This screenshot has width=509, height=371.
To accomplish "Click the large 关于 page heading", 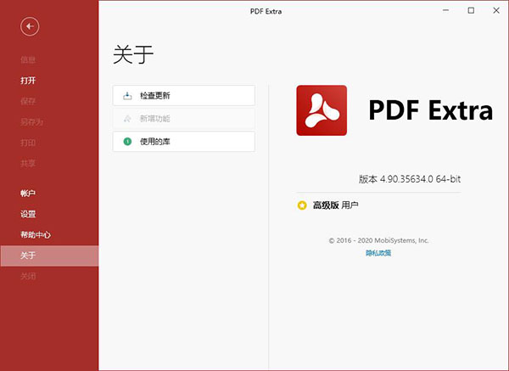I will [133, 54].
